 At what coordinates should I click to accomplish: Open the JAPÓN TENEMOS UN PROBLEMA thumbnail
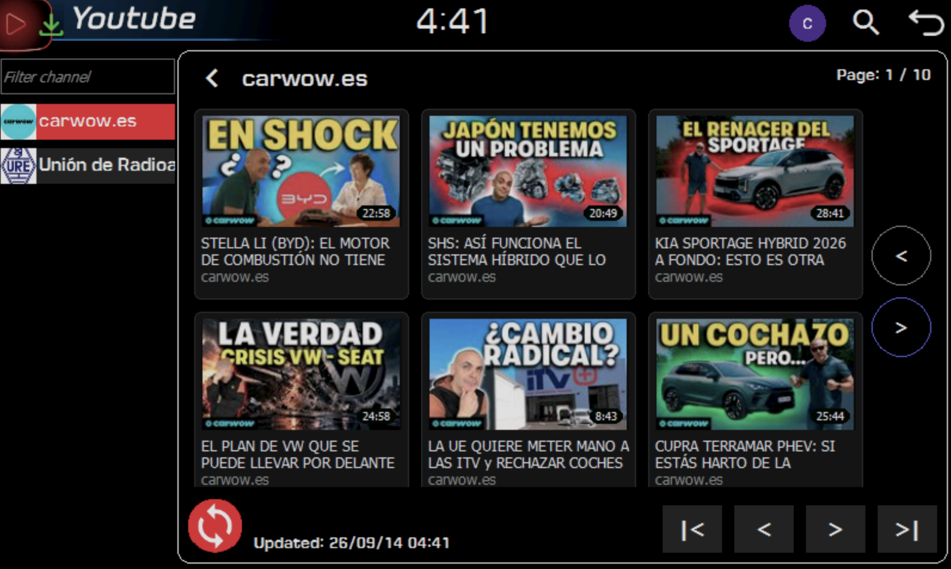point(528,171)
